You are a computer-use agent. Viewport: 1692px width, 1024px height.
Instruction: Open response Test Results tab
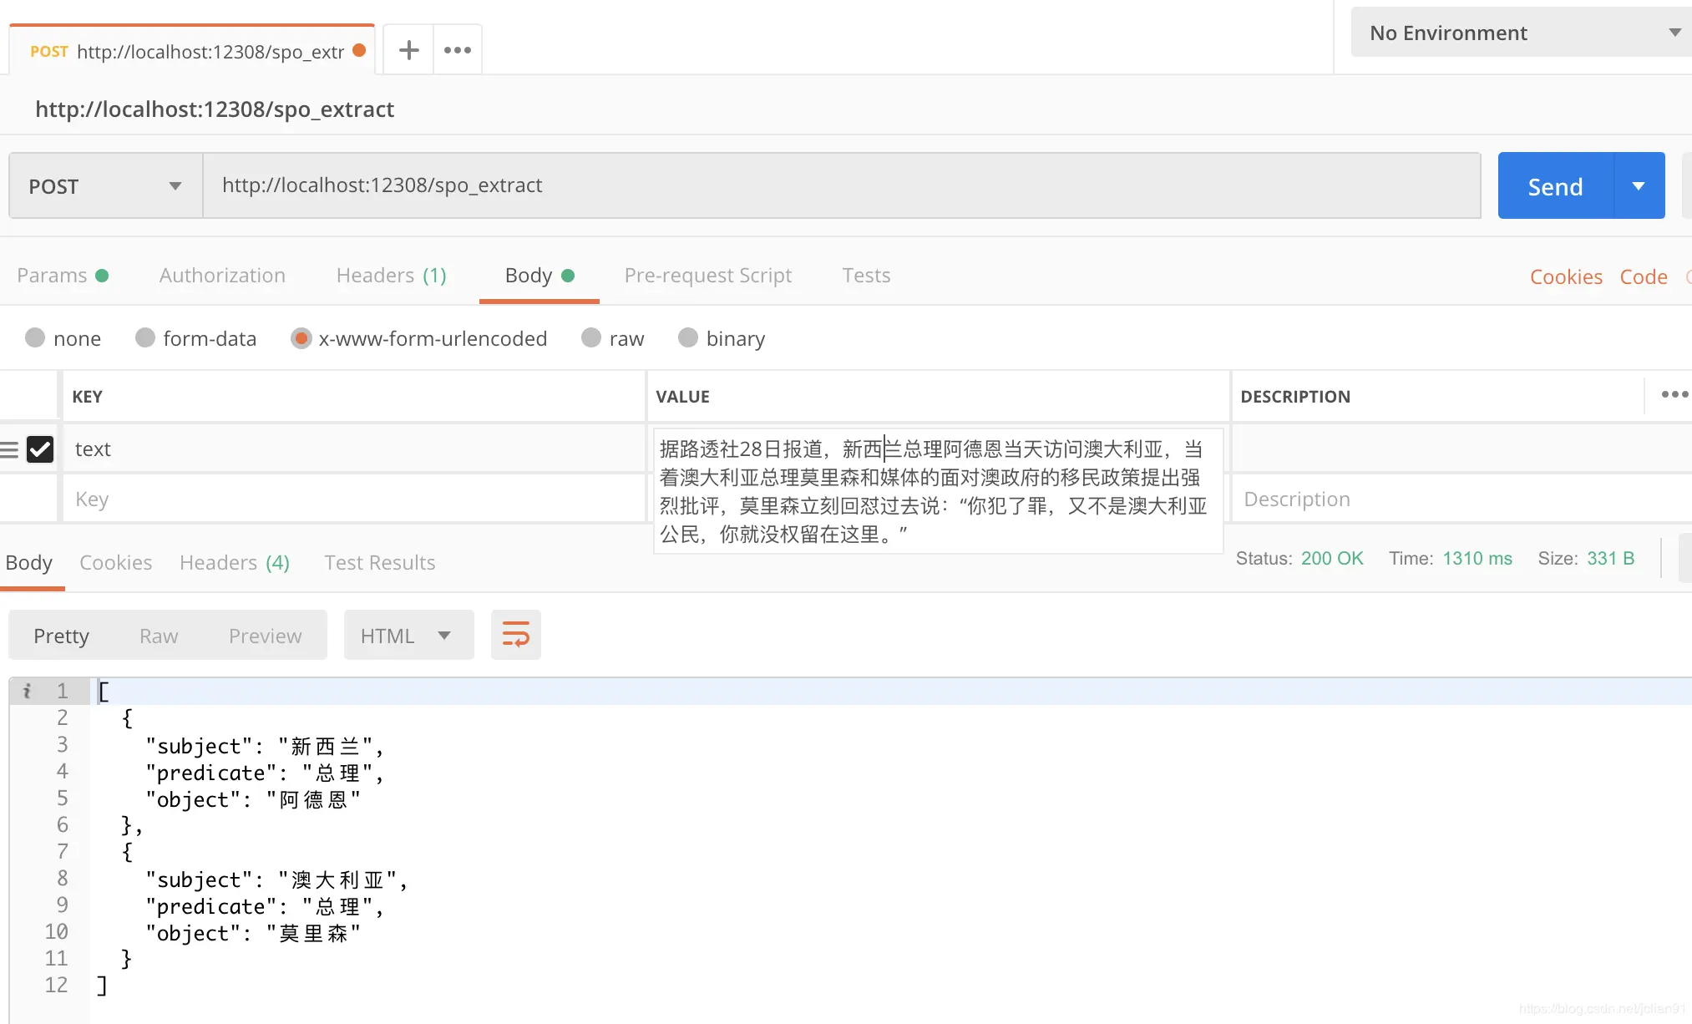[x=379, y=563]
